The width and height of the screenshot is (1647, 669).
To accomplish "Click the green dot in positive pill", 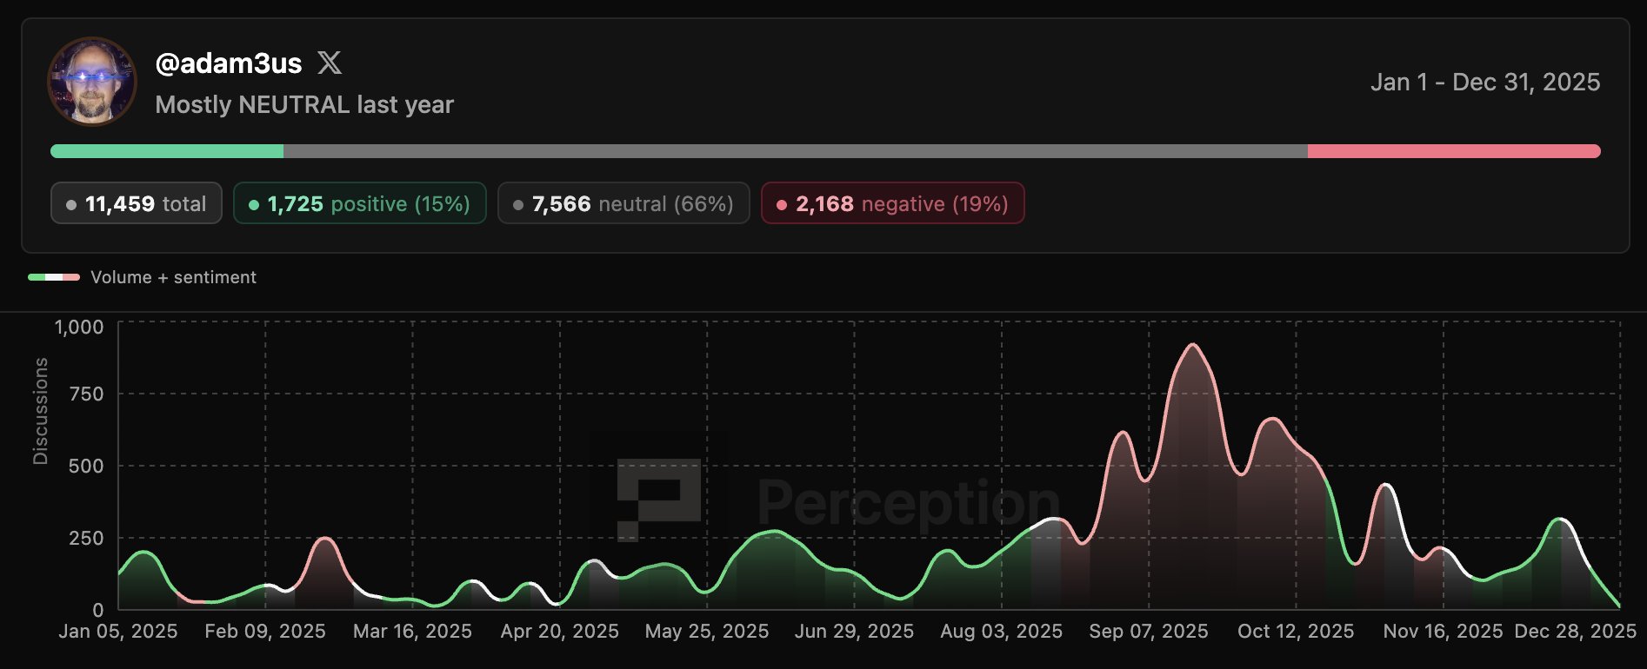I will (254, 205).
